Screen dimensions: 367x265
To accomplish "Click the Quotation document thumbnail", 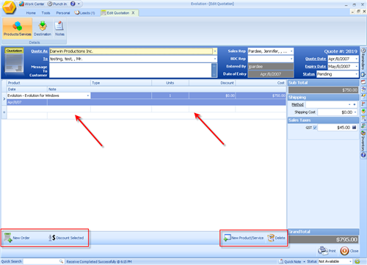I will pyautogui.click(x=14, y=62).
